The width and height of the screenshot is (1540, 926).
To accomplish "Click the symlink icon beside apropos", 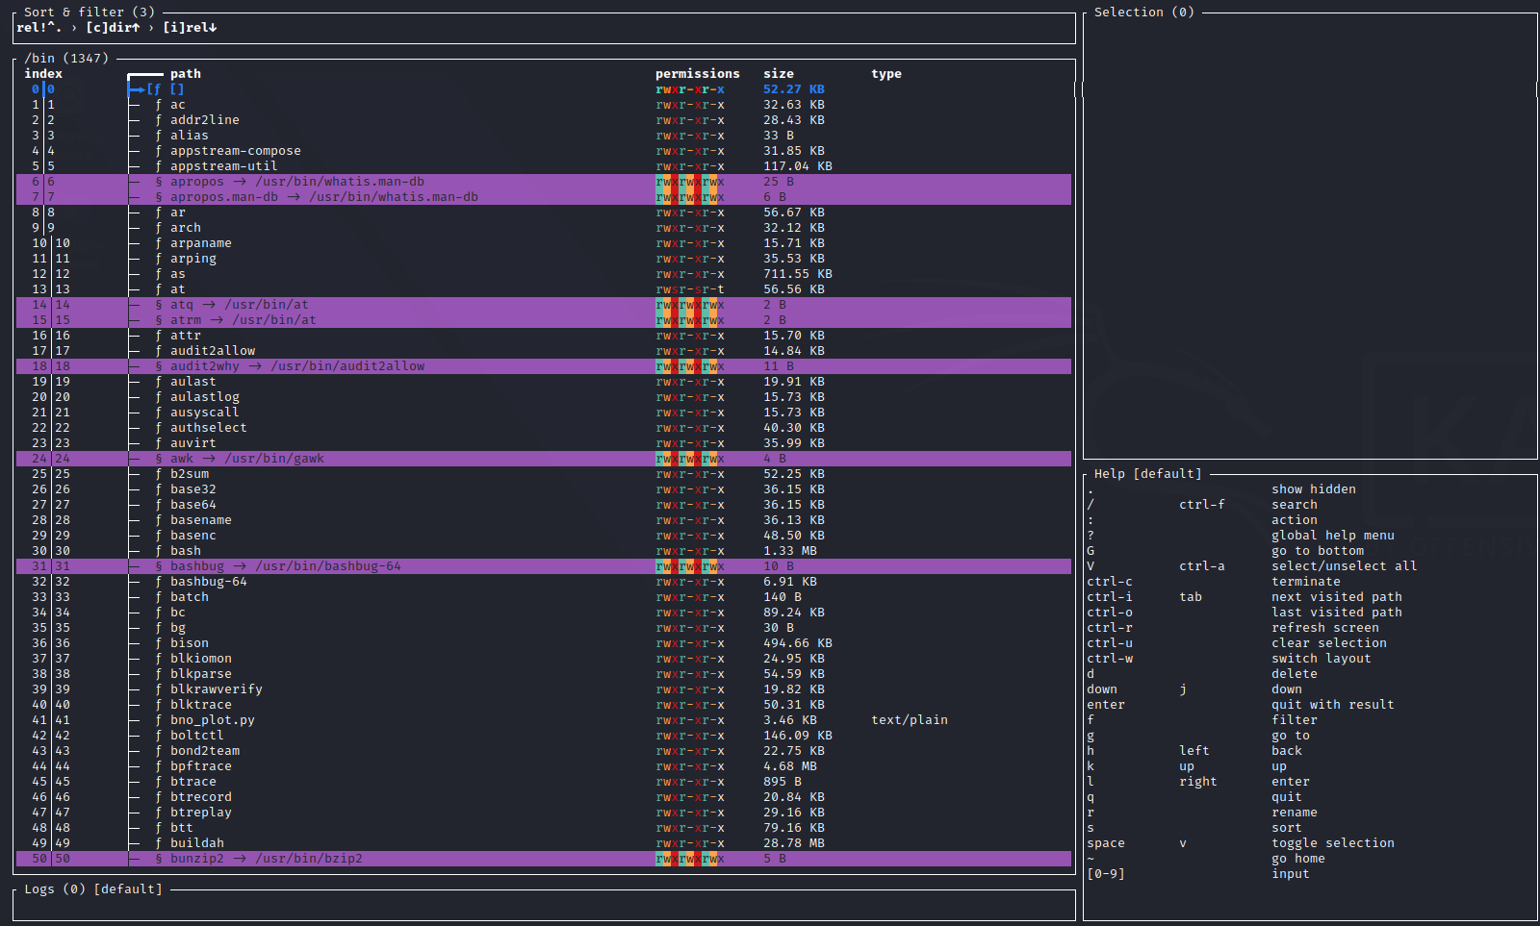I will point(159,182).
